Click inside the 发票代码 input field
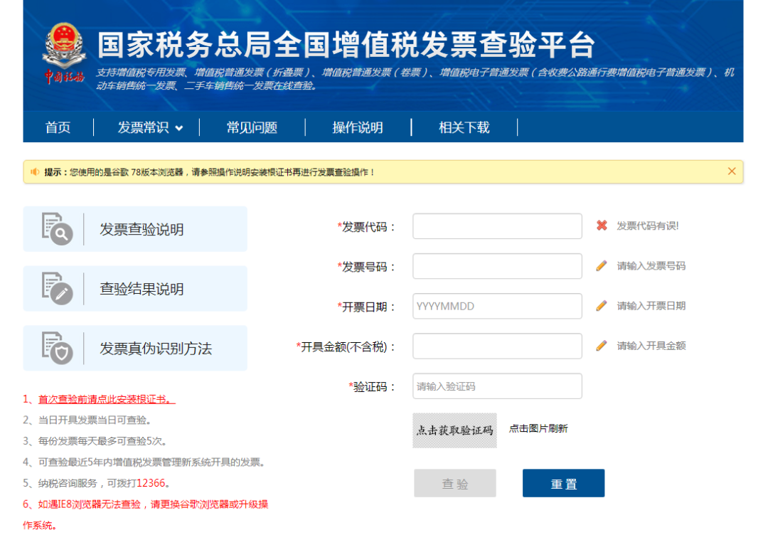Image resolution: width=768 pixels, height=535 pixels. point(496,226)
